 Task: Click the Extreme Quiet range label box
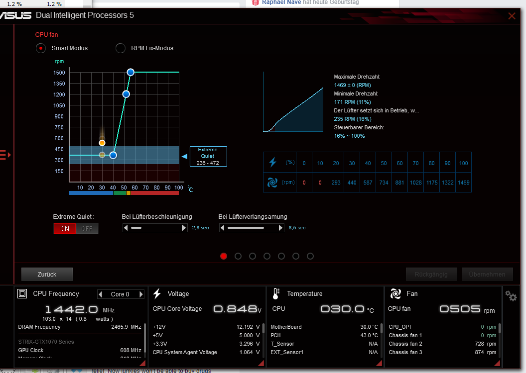pyautogui.click(x=208, y=156)
